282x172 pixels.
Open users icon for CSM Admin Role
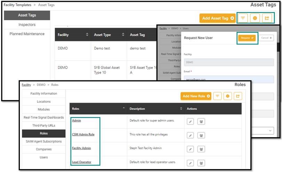pos(201,135)
